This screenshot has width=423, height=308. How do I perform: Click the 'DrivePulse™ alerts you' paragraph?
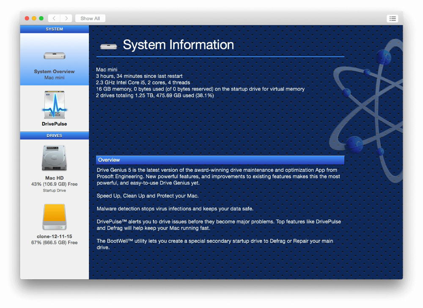pyautogui.click(x=219, y=225)
